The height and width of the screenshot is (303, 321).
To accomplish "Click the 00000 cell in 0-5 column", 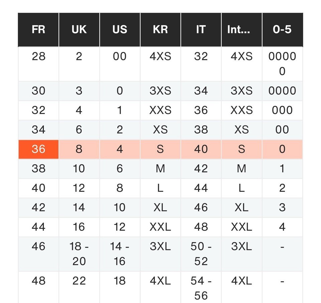I will 282,64.
